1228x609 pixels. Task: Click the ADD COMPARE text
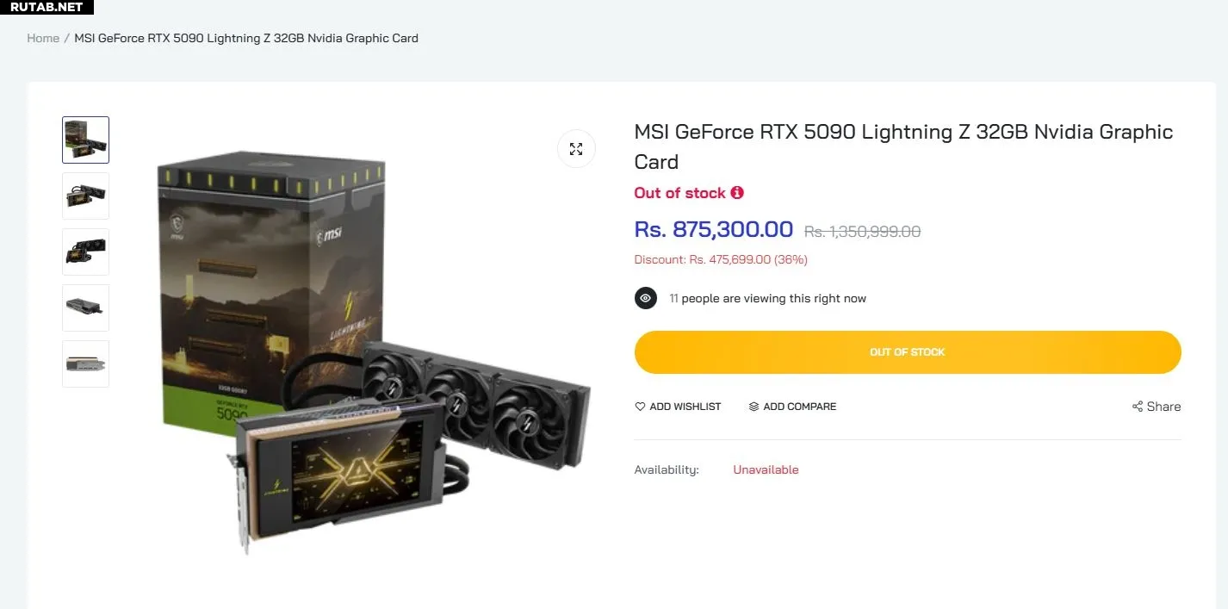pos(799,407)
